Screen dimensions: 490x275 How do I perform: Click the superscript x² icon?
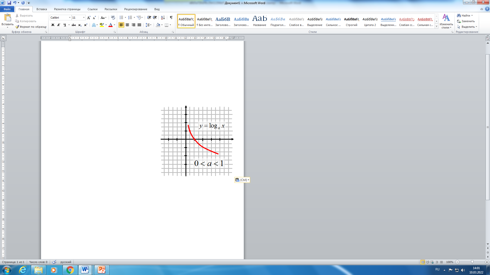pyautogui.click(x=86, y=25)
